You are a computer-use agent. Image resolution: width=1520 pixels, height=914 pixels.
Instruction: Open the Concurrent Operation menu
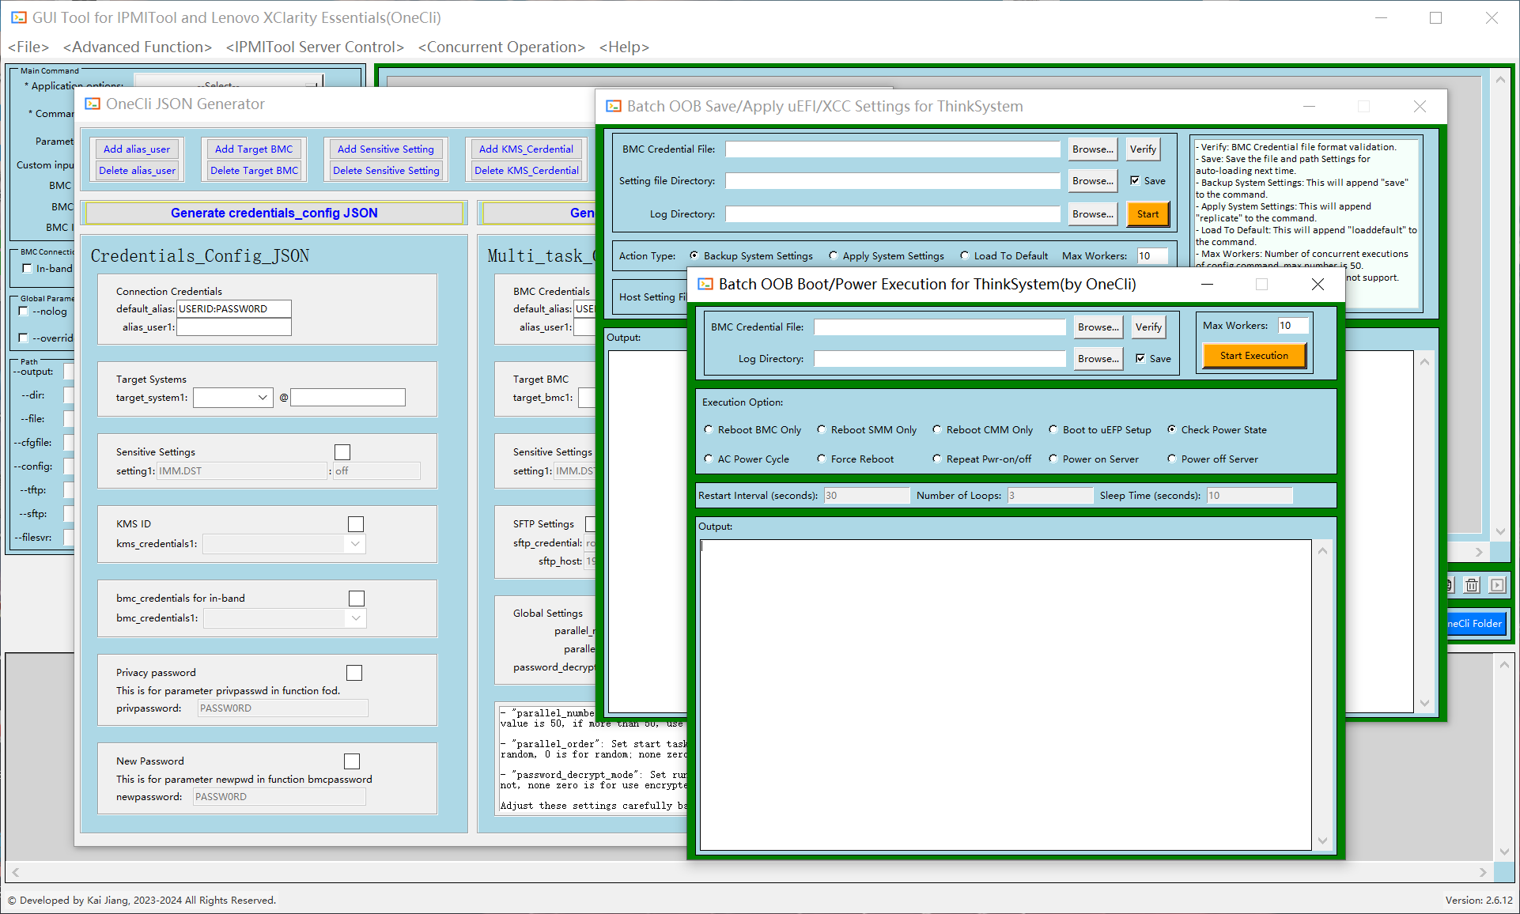pos(501,47)
